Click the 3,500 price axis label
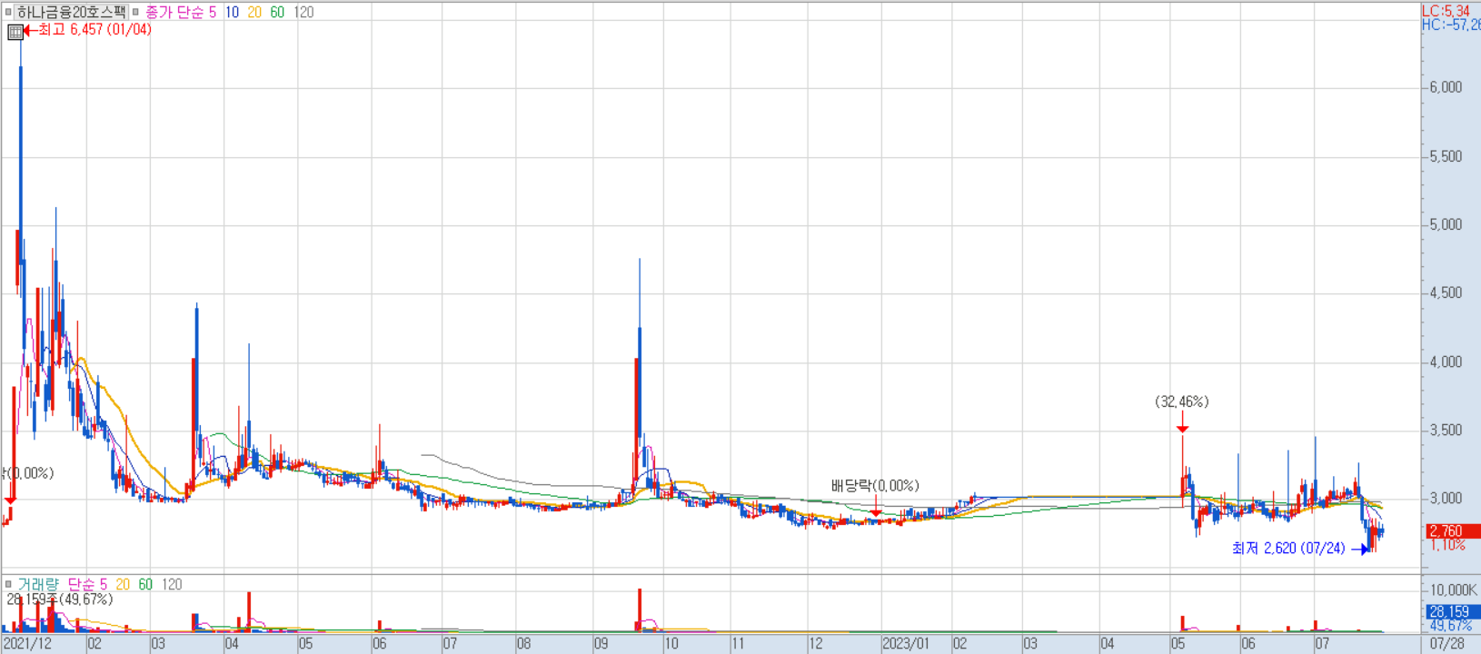Image resolution: width=1481 pixels, height=654 pixels. pos(1446,430)
